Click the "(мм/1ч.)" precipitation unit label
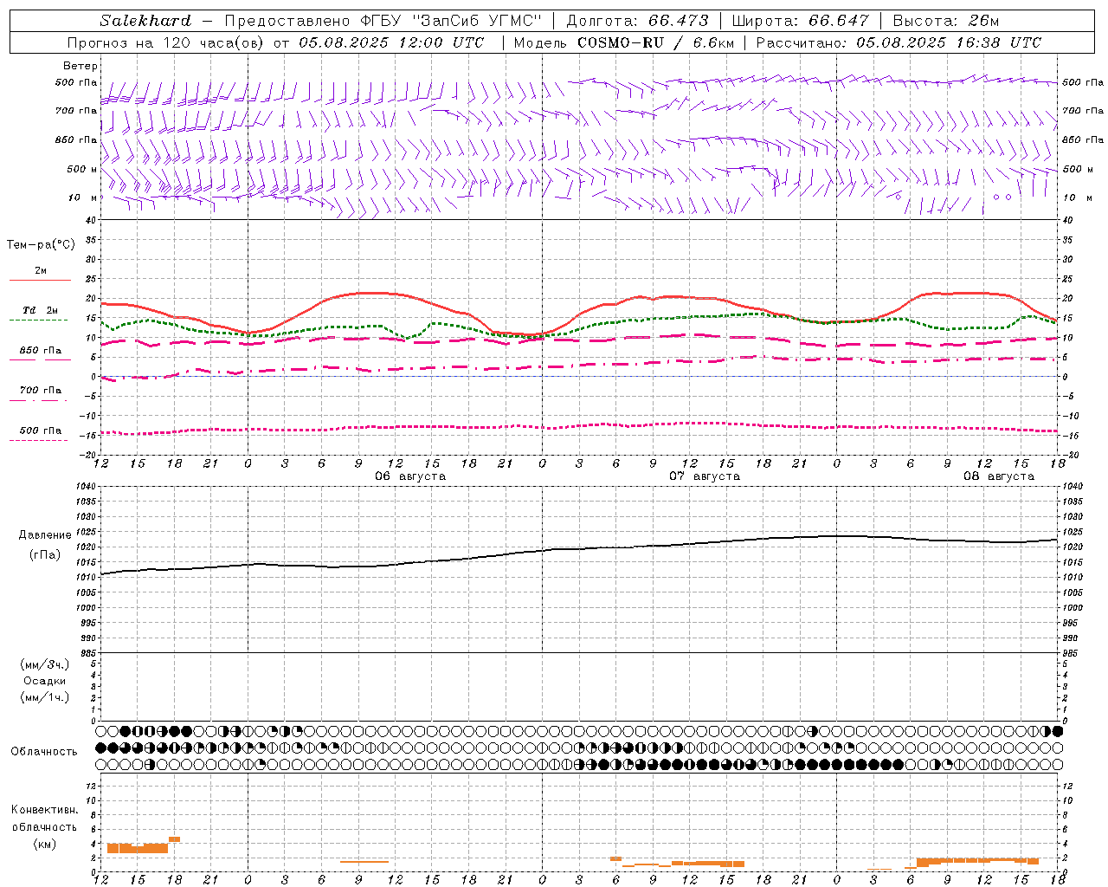Screen dimensions: 1108x887 coord(45,697)
